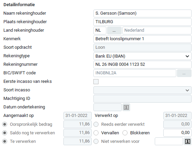Select the Vervallen radio button
Viewport: 196px width, 150px height.
pyautogui.click(x=96, y=133)
